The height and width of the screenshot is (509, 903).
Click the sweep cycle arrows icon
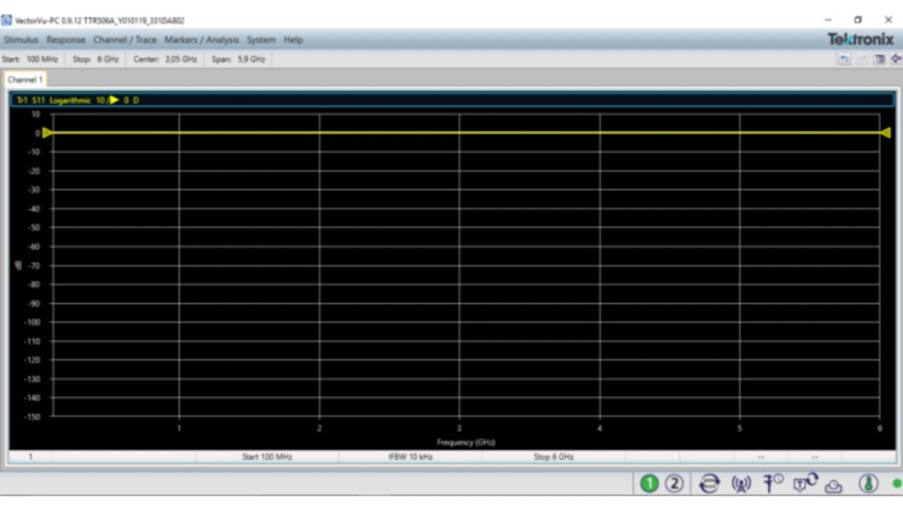(x=709, y=484)
